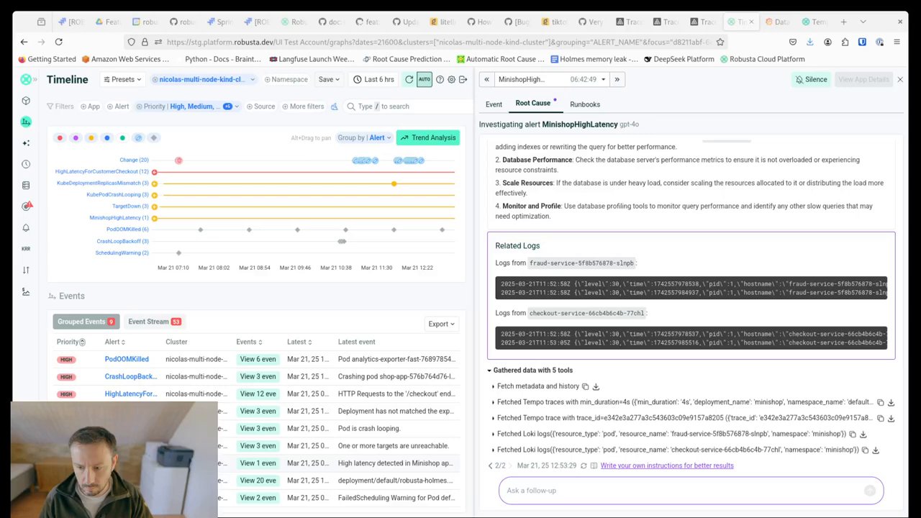
Task: Click the clear-filters broom icon
Action: pyautogui.click(x=335, y=106)
